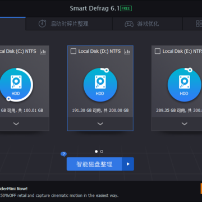Click the boot-time defrag stopwatch icon
202x202 pixels.
tap(42, 24)
